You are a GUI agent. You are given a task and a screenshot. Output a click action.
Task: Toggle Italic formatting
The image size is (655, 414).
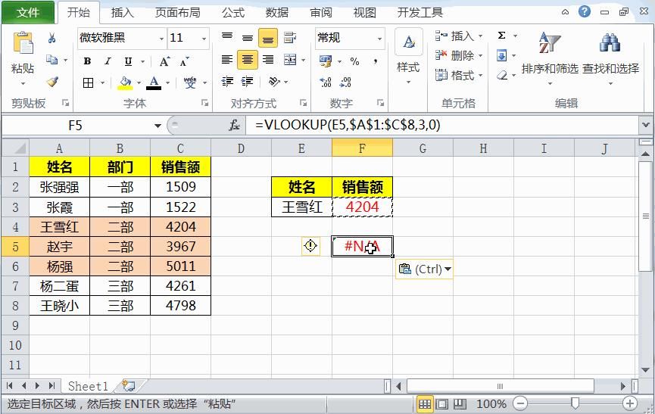pos(108,61)
